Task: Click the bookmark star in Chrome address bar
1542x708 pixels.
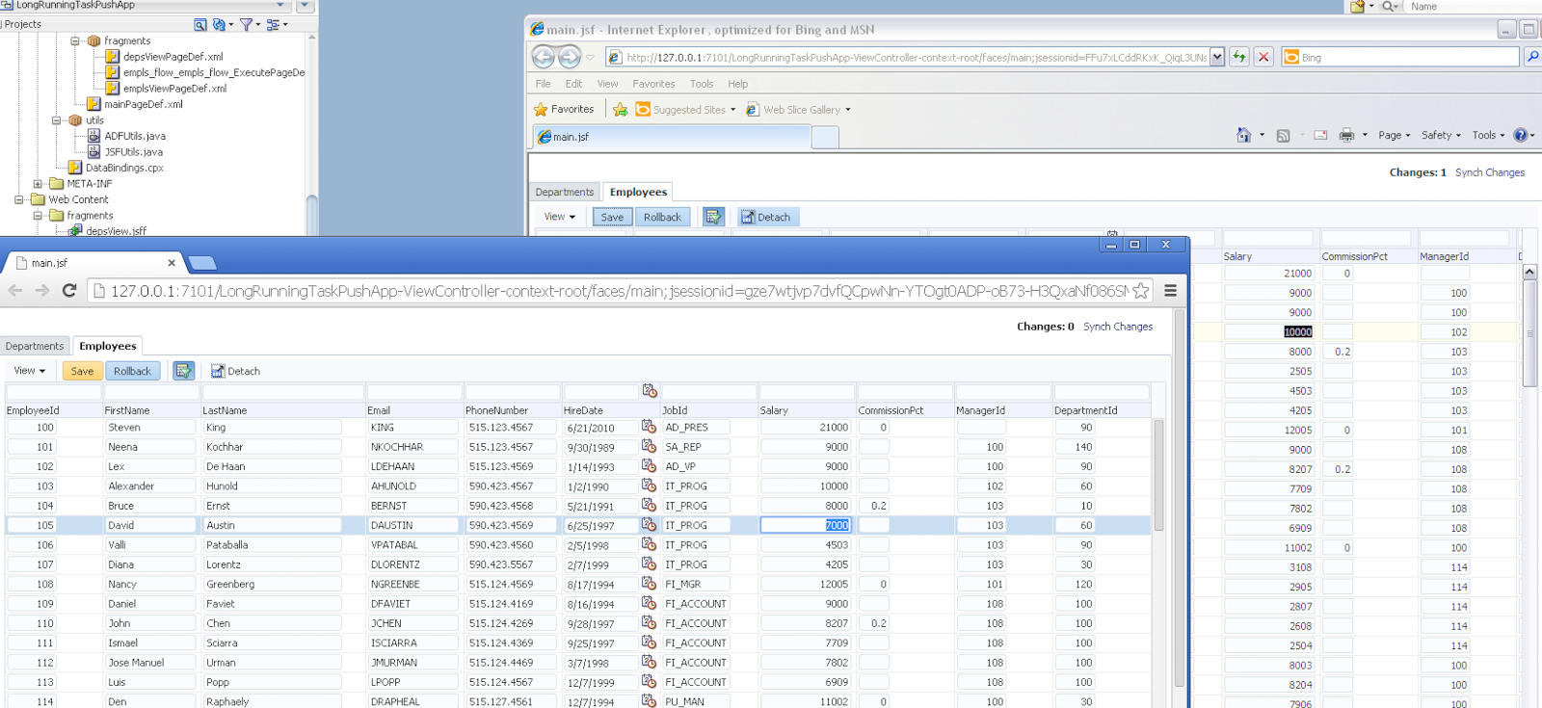Action: pos(1141,290)
